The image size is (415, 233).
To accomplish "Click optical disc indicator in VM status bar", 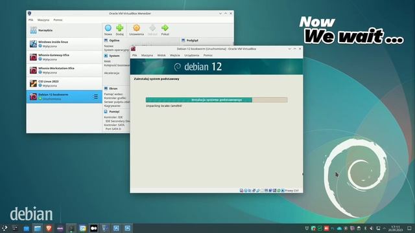I will [246, 190].
